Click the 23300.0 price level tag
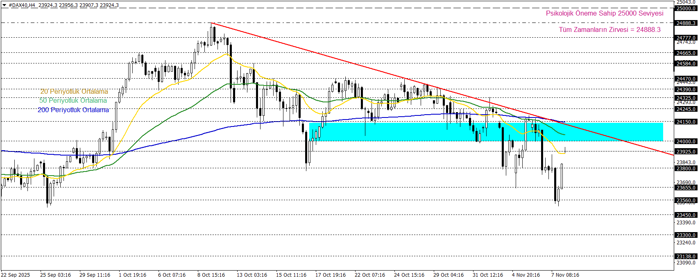The height and width of the screenshot is (280, 700). [686, 235]
